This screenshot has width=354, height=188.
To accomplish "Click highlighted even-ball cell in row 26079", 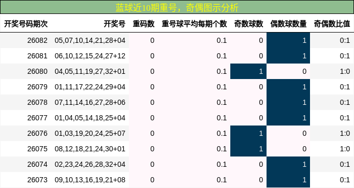I will click(288, 87).
